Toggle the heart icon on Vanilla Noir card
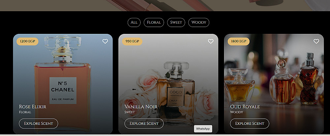 click(211, 41)
